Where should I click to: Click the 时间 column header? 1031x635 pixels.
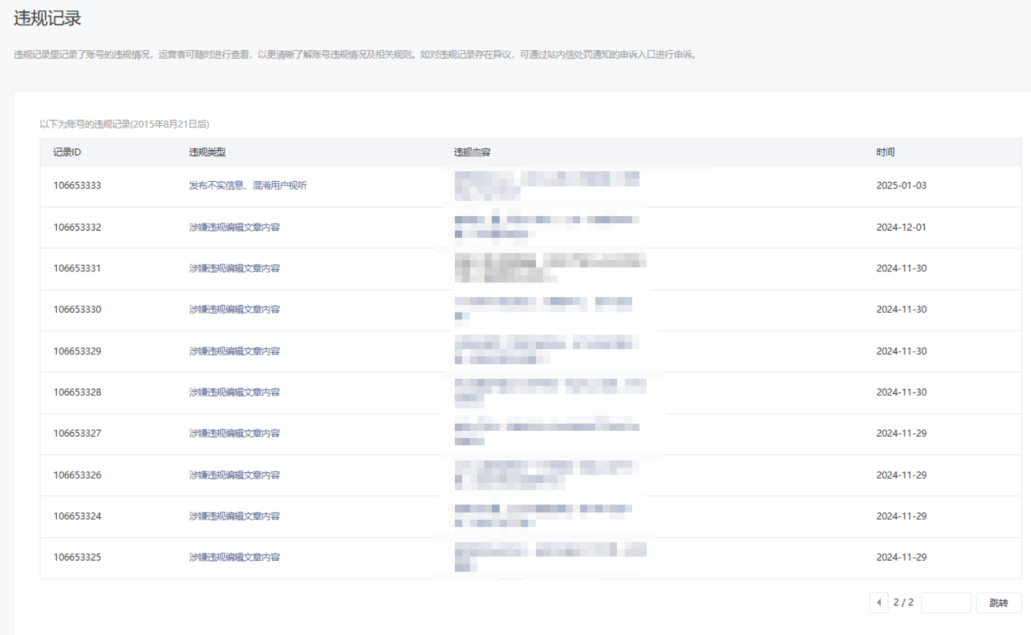(x=885, y=152)
